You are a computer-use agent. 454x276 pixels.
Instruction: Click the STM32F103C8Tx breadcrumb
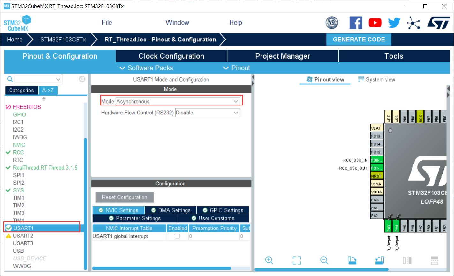pos(63,40)
